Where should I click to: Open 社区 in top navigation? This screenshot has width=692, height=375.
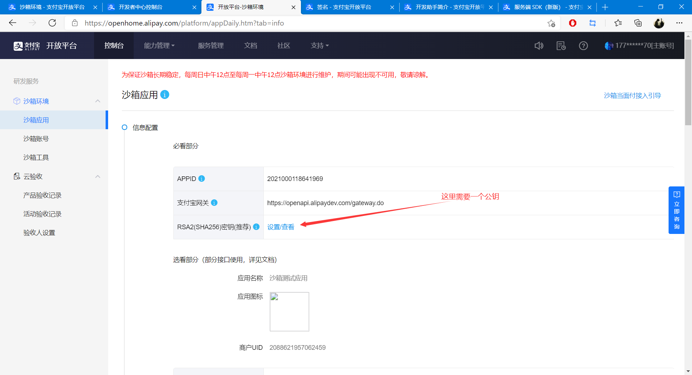point(284,46)
